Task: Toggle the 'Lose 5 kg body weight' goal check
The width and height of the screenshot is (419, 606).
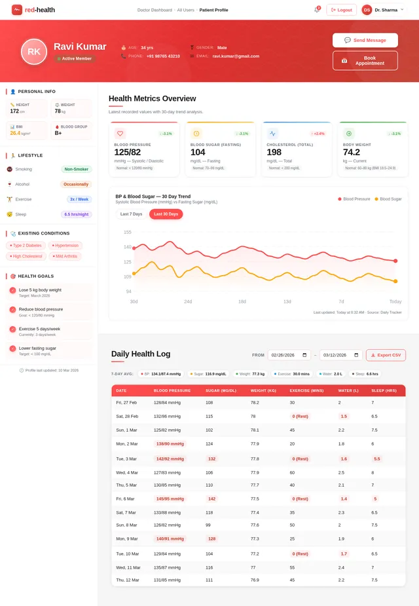Action: pos(13,290)
